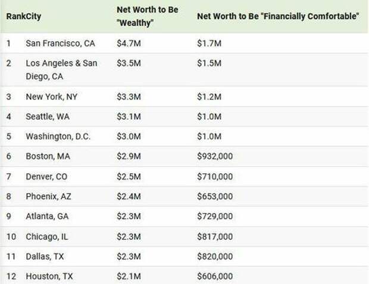Select the $932,000 value
369x284 pixels.
(x=215, y=156)
